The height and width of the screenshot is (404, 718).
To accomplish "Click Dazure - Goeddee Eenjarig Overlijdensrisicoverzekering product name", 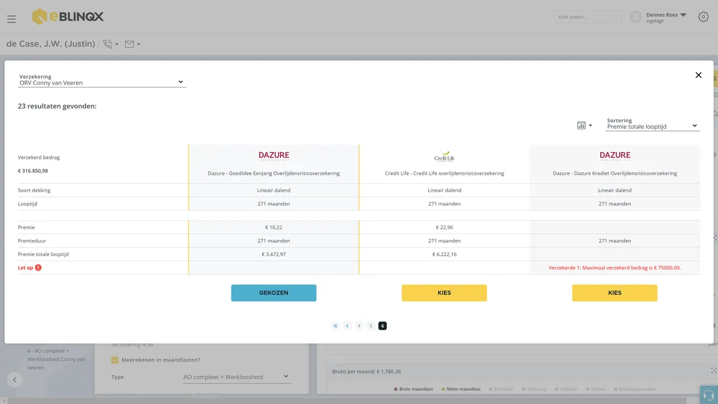I will click(273, 174).
